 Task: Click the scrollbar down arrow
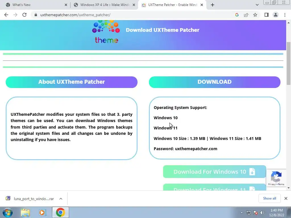[288, 188]
